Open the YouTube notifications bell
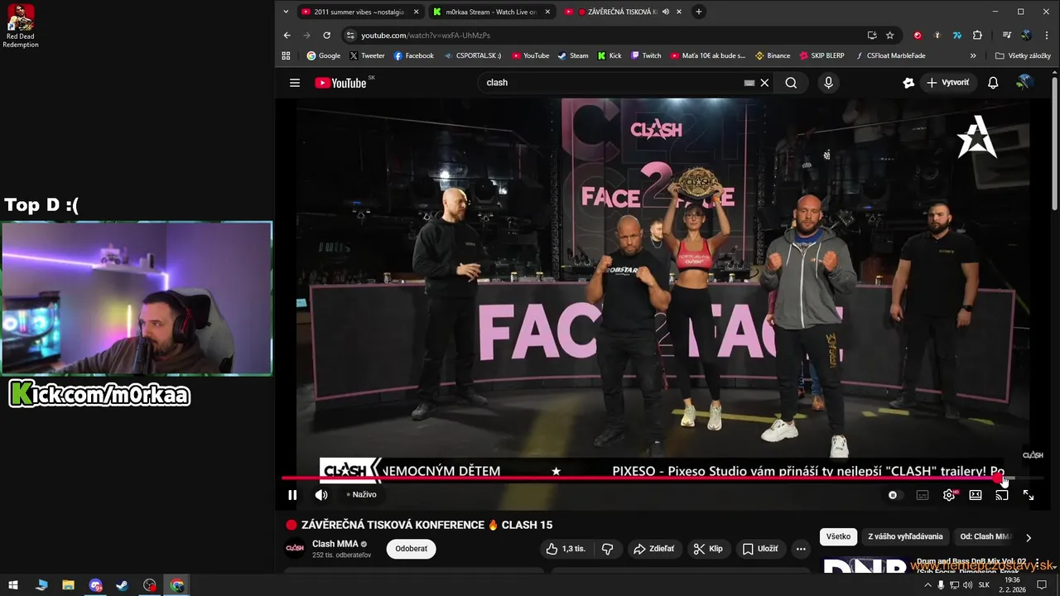 pos(993,83)
